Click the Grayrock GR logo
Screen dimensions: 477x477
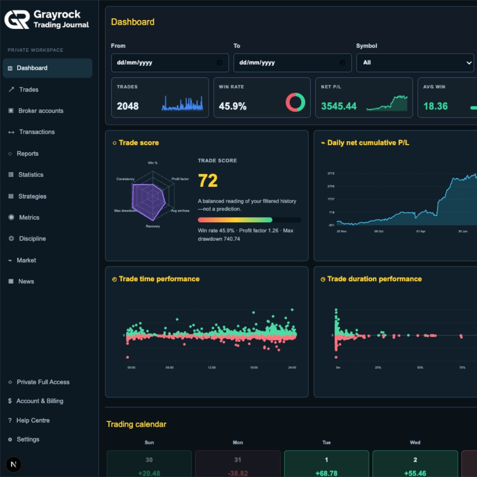[17, 20]
